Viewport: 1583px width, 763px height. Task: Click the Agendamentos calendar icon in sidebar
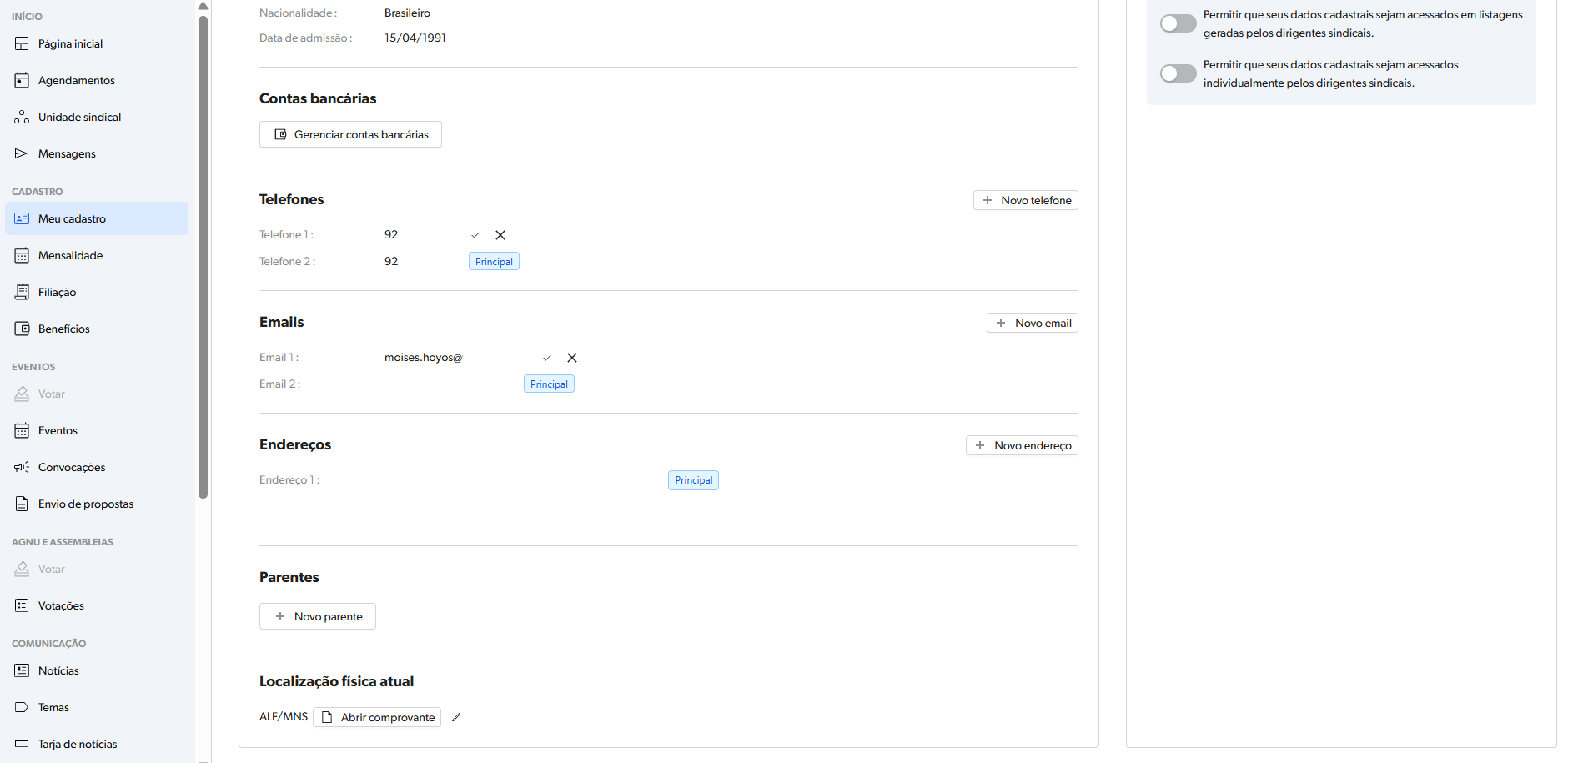[22, 81]
